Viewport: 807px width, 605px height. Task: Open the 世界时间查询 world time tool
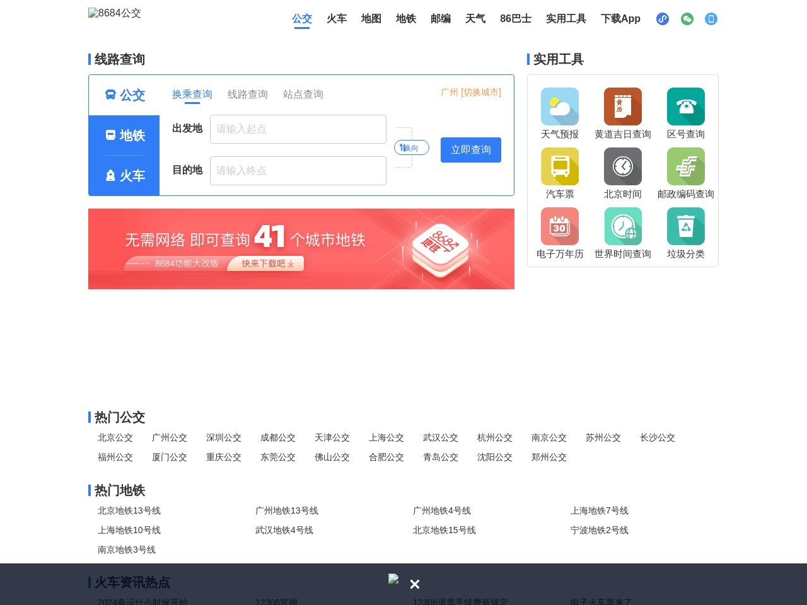pos(622,233)
